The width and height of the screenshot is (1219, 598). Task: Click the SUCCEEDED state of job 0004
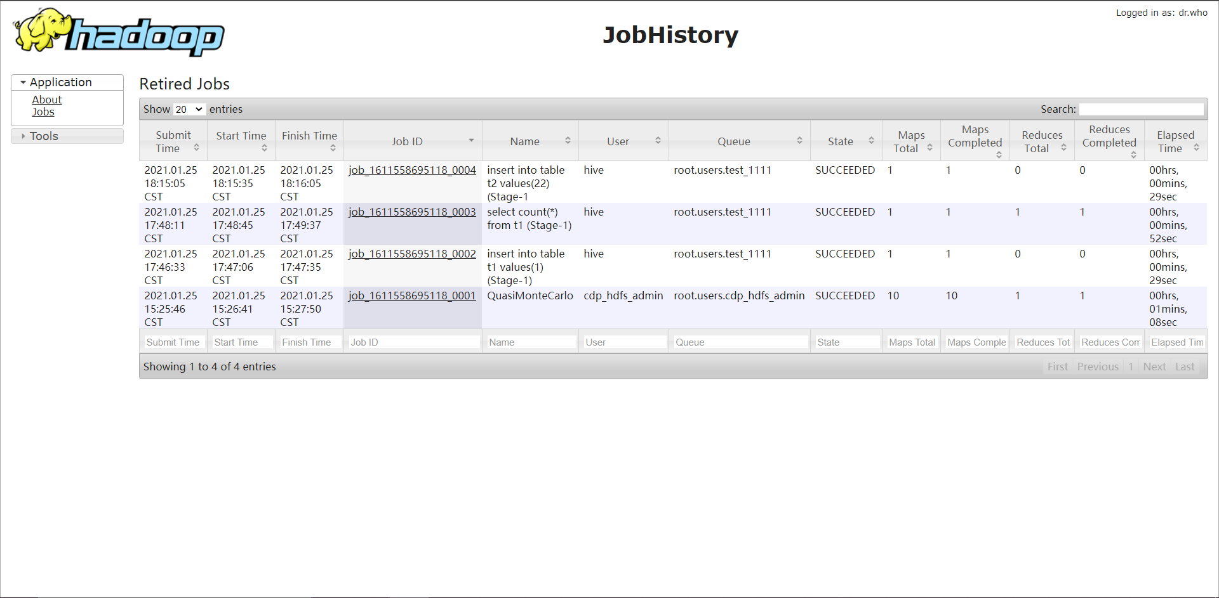pyautogui.click(x=845, y=170)
